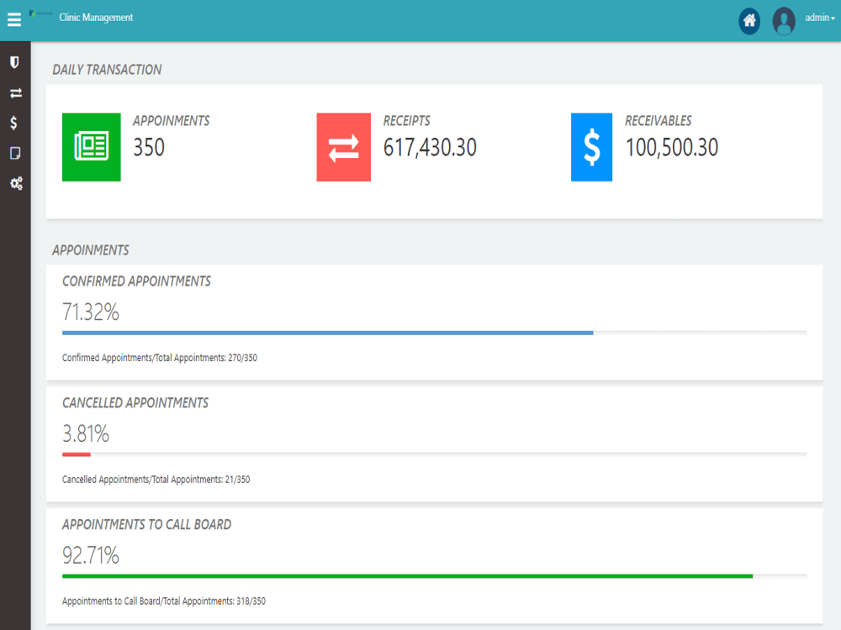Open the dollar sign sidebar icon
Image resolution: width=841 pixels, height=630 pixels.
[14, 123]
